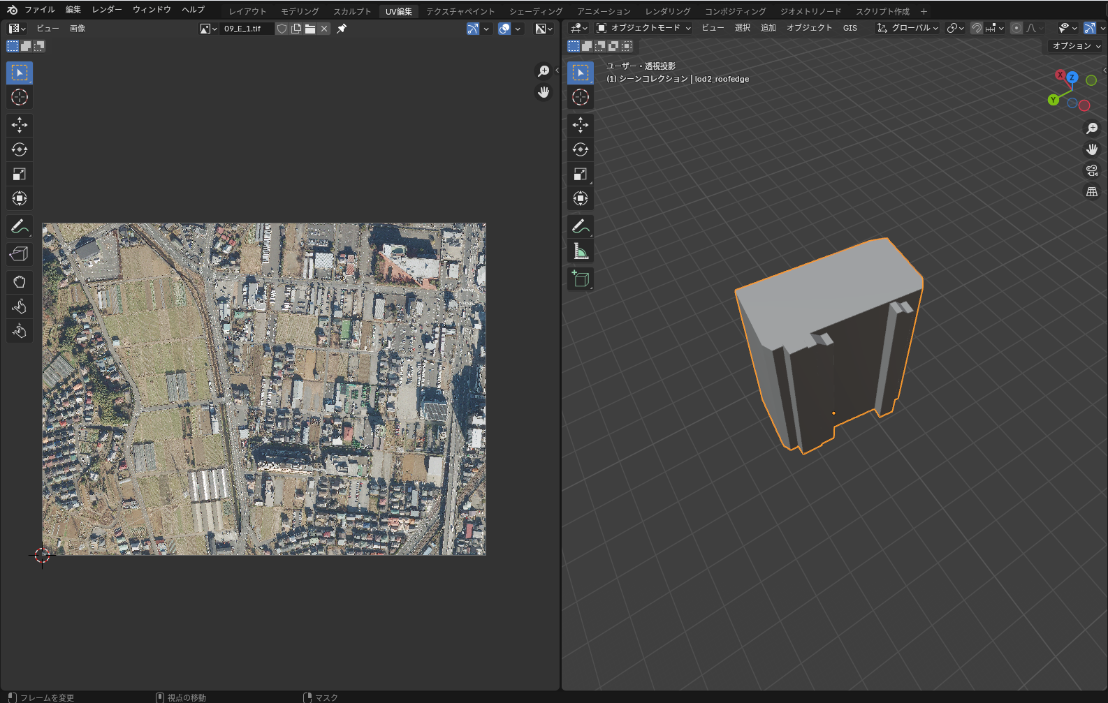The width and height of the screenshot is (1108, 703).
Task: Choose the Grab sculpt tool in the UV editor
Action: coord(20,282)
